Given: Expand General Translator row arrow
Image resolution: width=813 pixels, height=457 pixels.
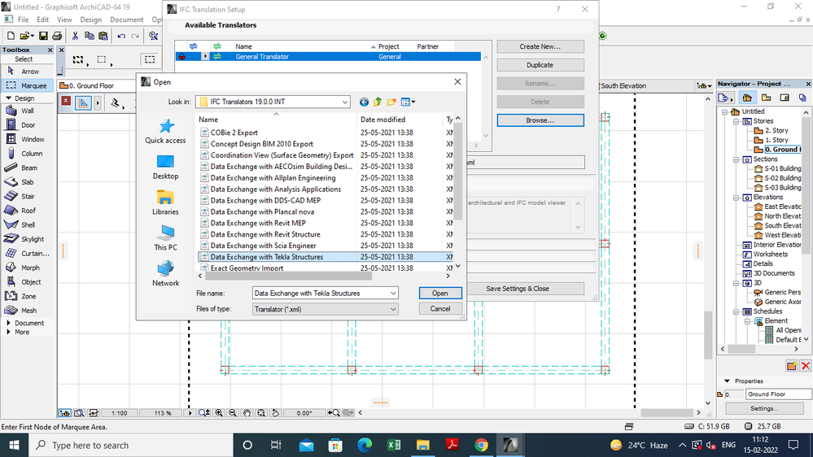Looking at the screenshot, I should 205,56.
